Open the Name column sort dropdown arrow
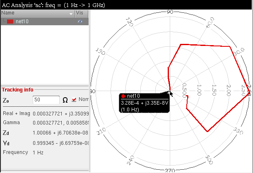This screenshot has width=253, height=173. pyautogui.click(x=71, y=14)
